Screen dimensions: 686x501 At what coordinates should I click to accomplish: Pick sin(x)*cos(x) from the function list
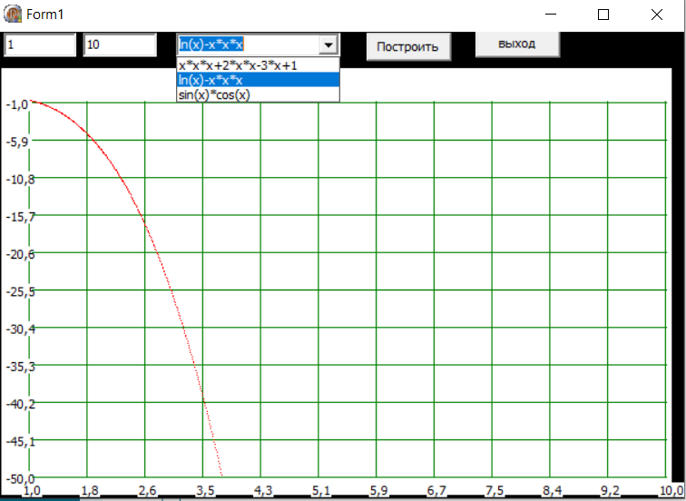point(258,94)
